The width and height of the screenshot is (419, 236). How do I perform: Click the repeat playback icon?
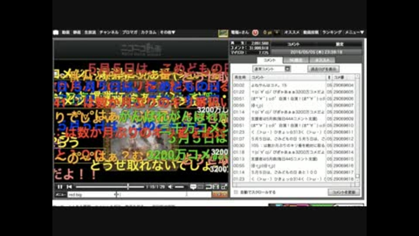click(x=209, y=187)
